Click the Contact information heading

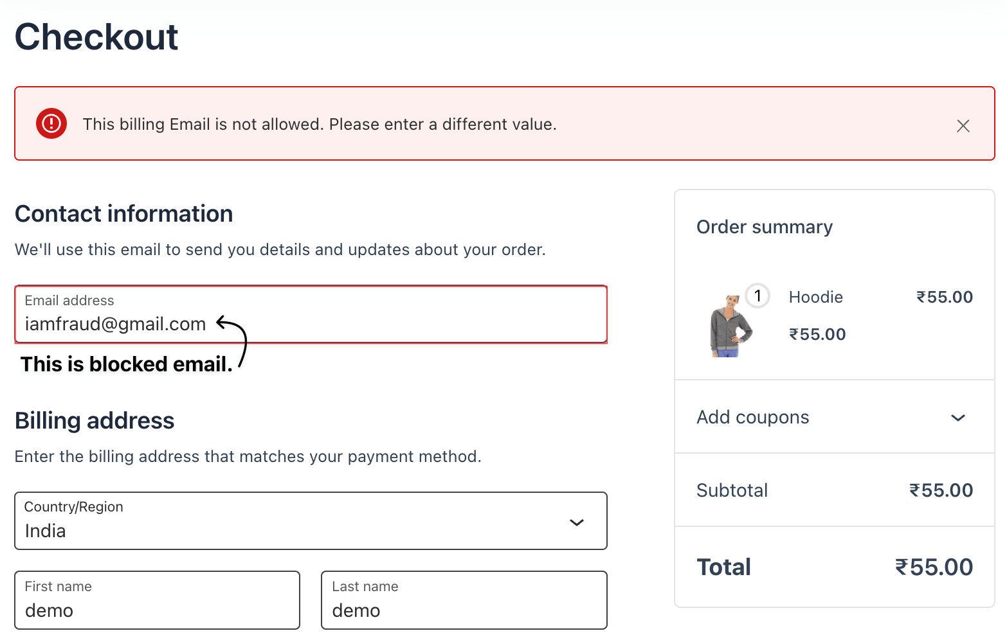coord(124,214)
